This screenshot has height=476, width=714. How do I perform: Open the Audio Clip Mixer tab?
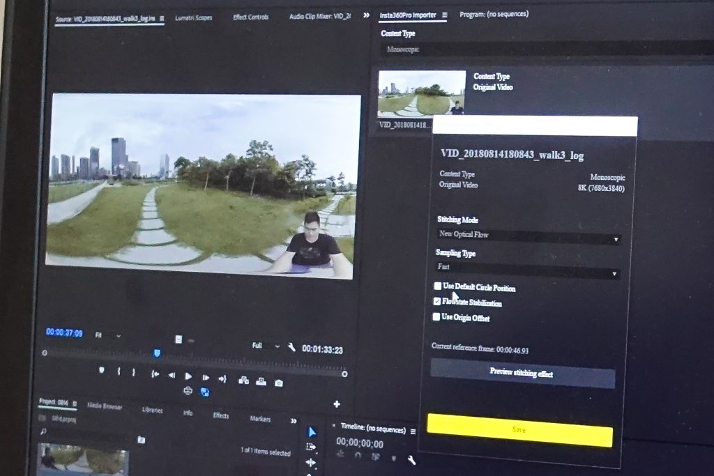(320, 17)
